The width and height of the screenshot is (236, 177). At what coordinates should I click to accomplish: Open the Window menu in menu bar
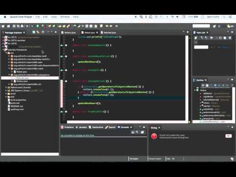[x=65, y=17]
